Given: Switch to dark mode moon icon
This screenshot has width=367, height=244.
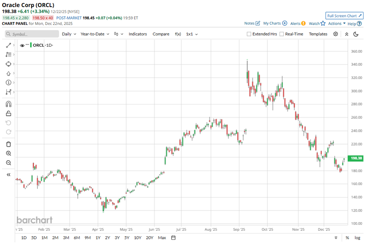Looking at the screenshot, I should click(356, 34).
